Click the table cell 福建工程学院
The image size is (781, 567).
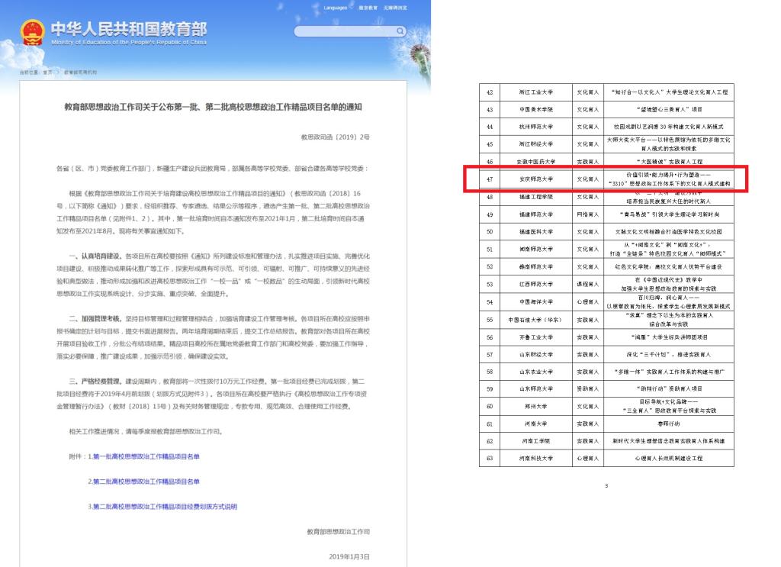pyautogui.click(x=536, y=197)
